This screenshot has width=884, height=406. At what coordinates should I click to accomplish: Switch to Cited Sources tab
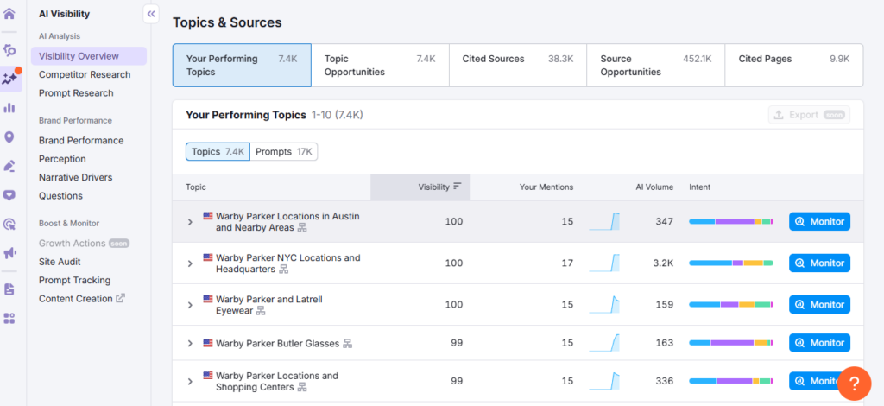coord(518,66)
